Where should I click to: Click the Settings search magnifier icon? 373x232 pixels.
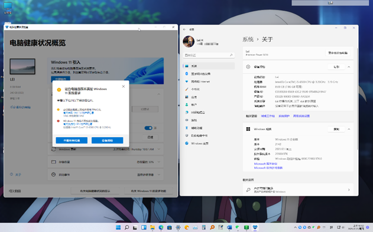(x=231, y=55)
